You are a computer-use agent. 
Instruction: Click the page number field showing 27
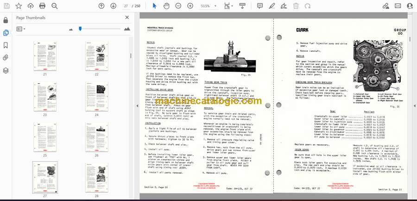point(126,6)
